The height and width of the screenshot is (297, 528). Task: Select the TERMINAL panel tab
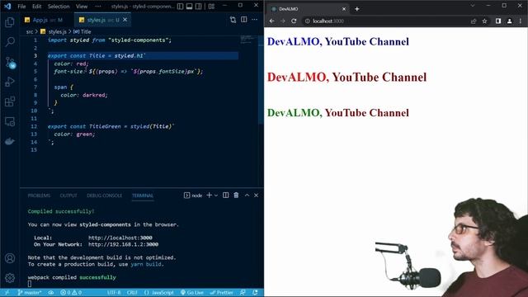(x=143, y=196)
